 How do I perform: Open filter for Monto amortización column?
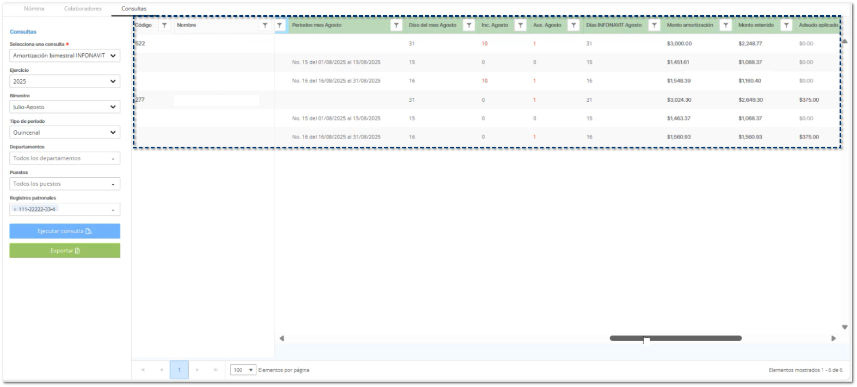pyautogui.click(x=725, y=25)
